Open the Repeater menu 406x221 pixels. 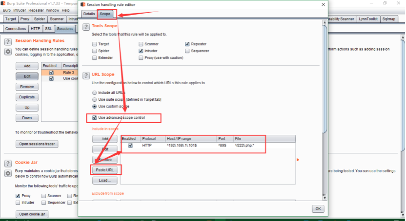(x=36, y=10)
